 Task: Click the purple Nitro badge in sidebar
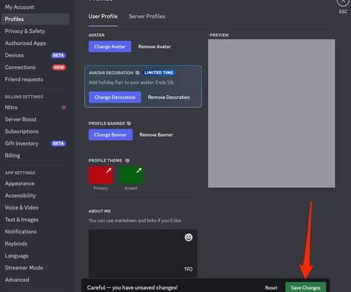63,108
